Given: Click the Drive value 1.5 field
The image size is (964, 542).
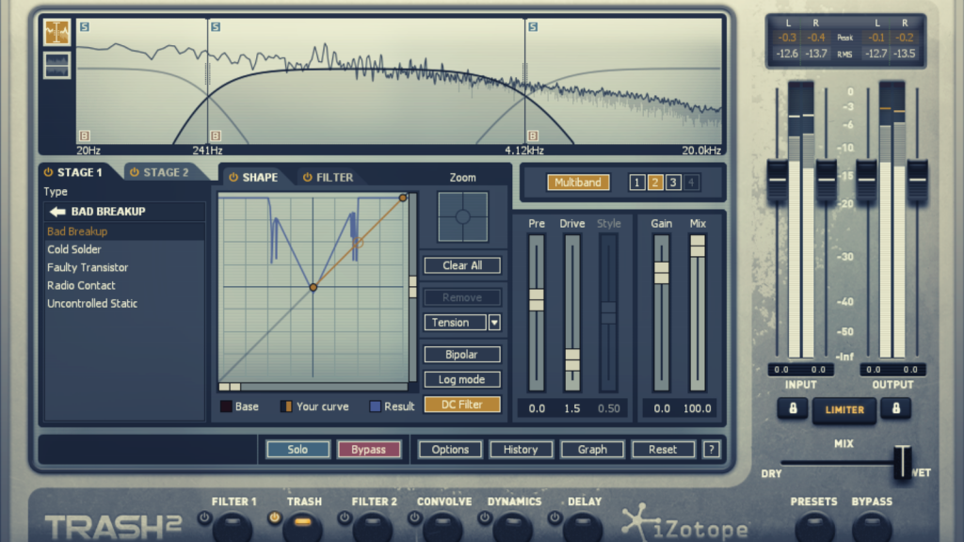Looking at the screenshot, I should click(x=572, y=408).
